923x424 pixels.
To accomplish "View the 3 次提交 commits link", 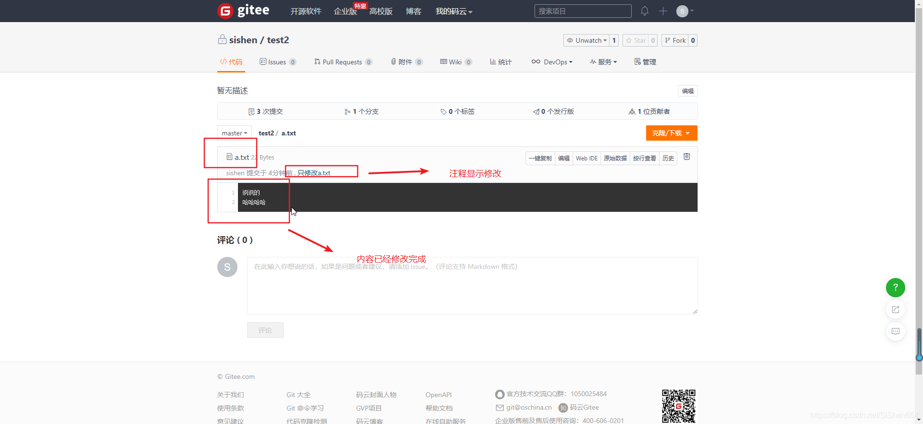I will 265,111.
